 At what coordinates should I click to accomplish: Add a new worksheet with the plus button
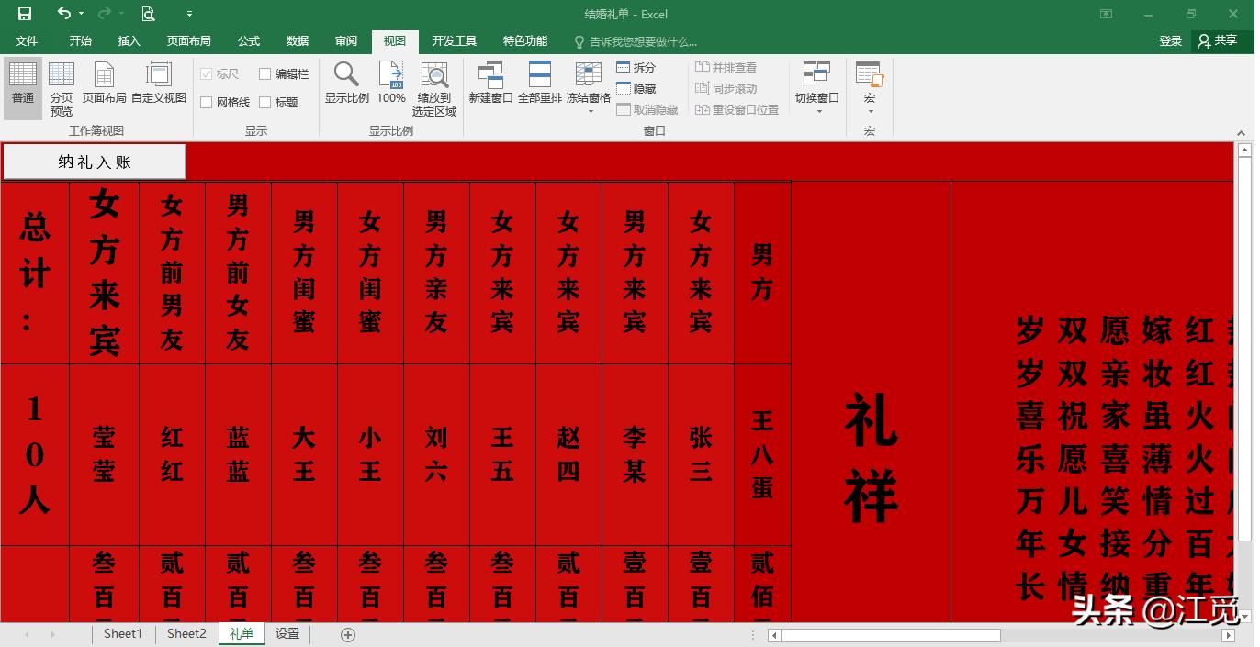[x=347, y=633]
